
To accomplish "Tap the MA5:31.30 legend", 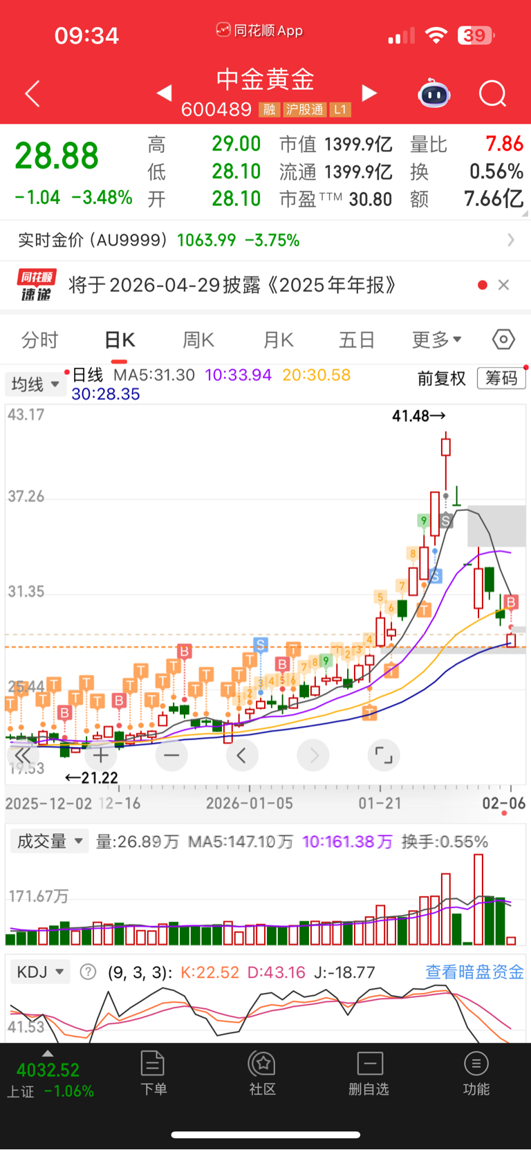I will [x=154, y=375].
